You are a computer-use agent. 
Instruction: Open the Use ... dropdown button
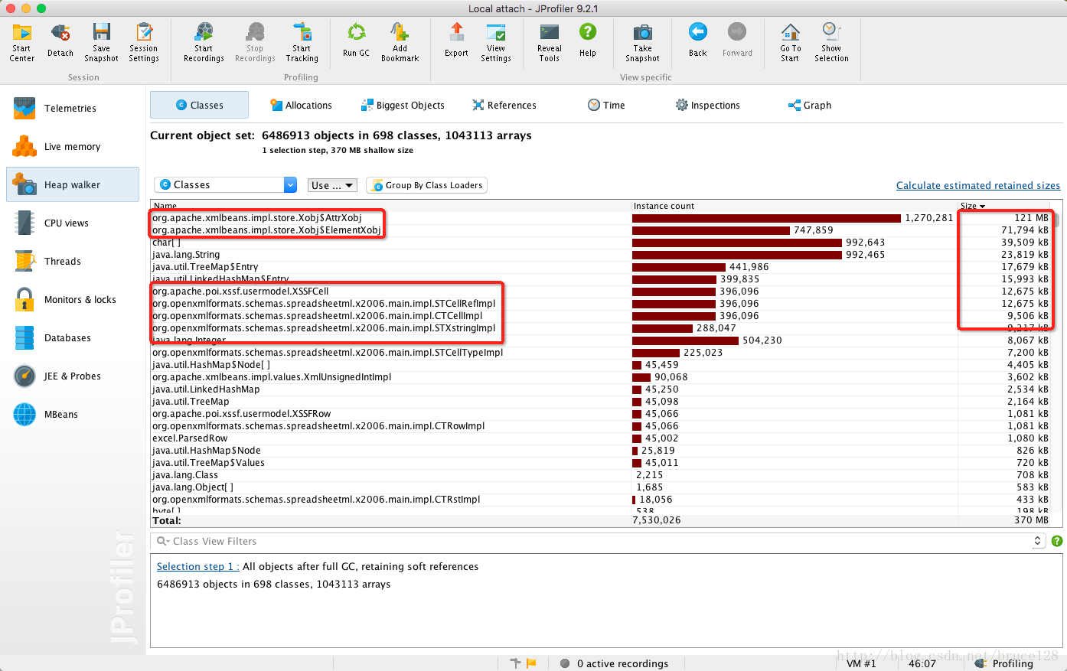332,185
